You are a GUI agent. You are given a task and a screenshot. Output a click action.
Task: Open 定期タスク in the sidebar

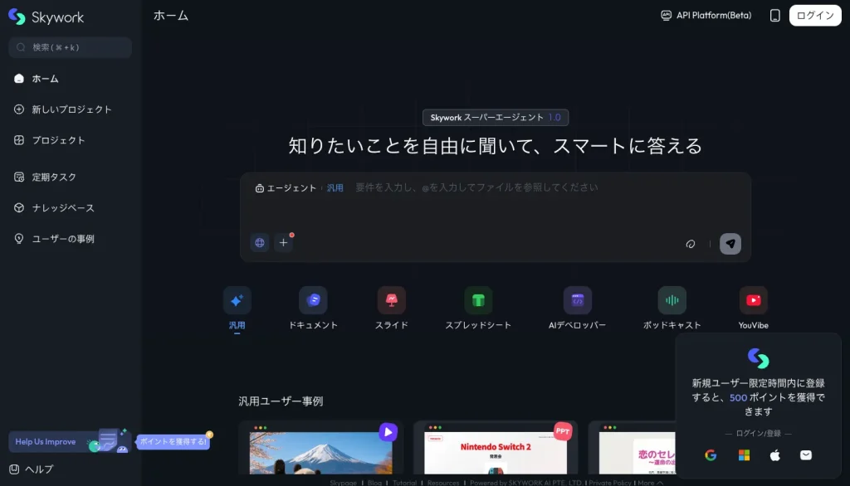[x=54, y=177]
